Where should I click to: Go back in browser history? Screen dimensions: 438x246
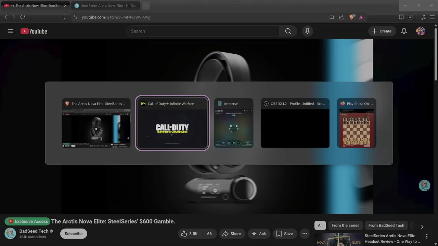pyautogui.click(x=6, y=17)
